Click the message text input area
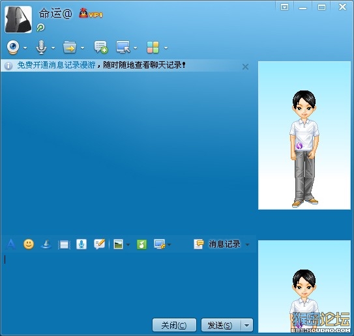This screenshot has width=354, height=336. point(128,284)
